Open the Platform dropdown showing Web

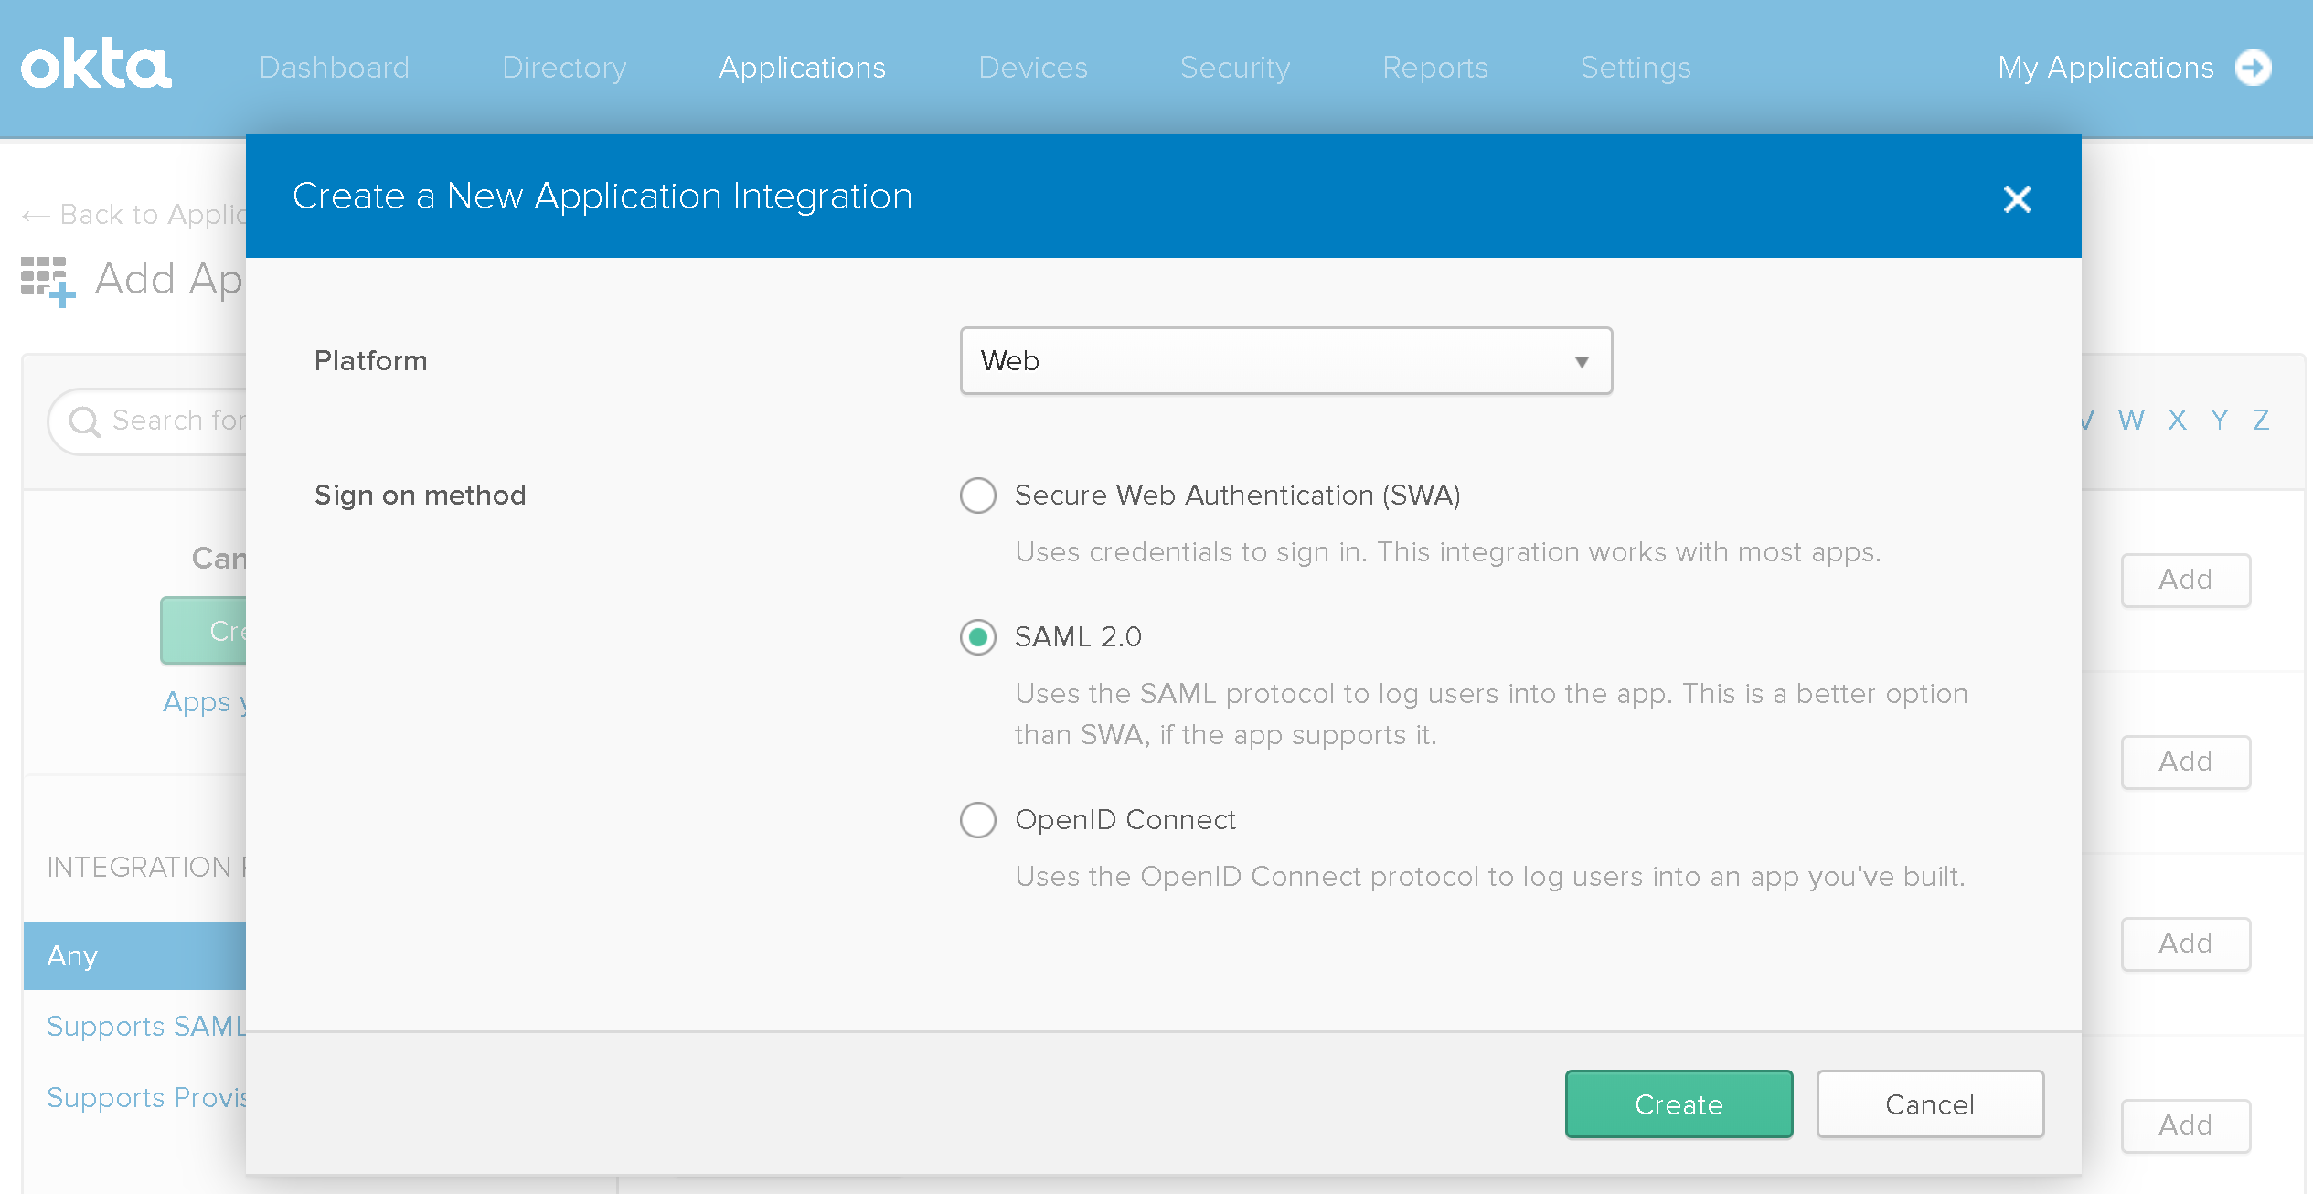coord(1285,360)
